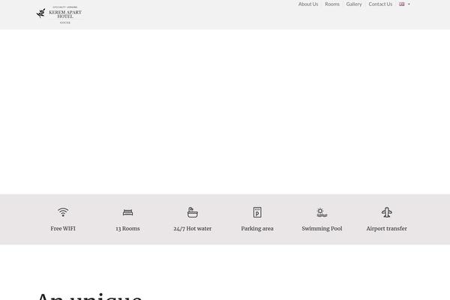
Task: Click the Kerem Apart Hotel logo
Action: coord(59,15)
